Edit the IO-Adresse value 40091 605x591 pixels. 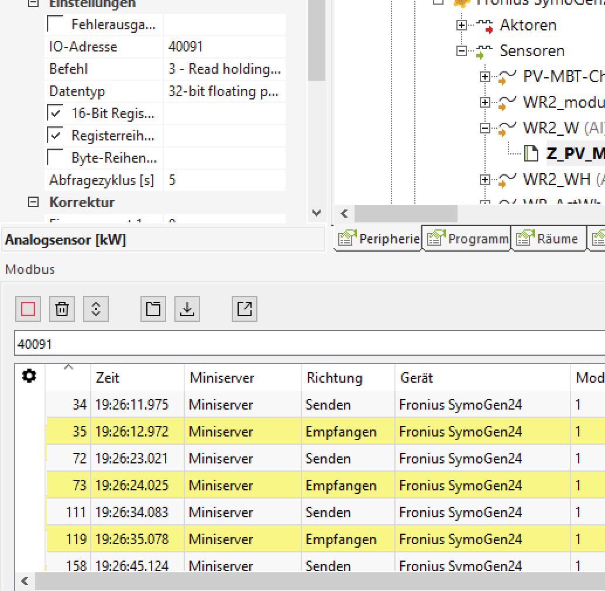[x=224, y=47]
